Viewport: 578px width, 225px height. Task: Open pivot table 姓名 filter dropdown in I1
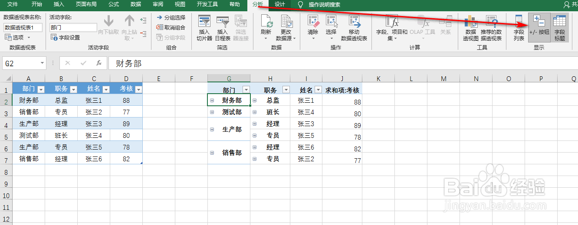click(318, 90)
